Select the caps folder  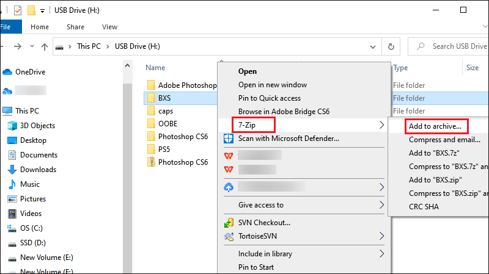coord(166,111)
